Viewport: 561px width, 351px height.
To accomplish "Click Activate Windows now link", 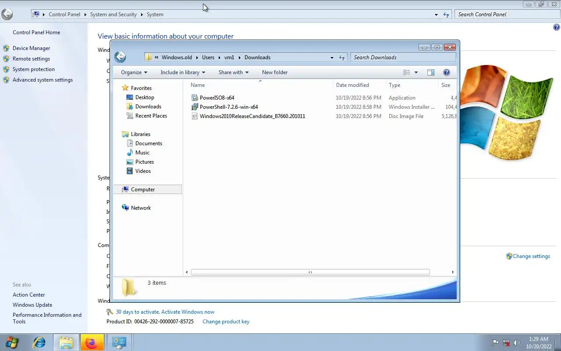I will pos(188,312).
